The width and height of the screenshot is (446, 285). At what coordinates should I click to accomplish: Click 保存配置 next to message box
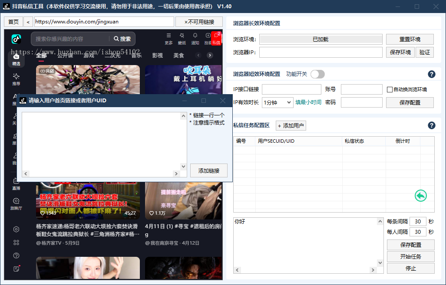pos(411,245)
